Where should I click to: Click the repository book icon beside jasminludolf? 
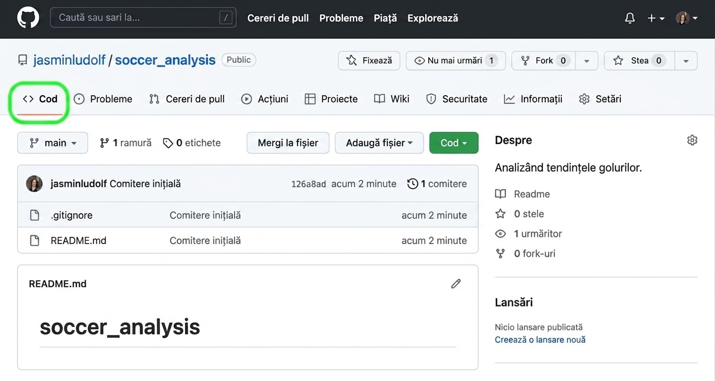(23, 60)
